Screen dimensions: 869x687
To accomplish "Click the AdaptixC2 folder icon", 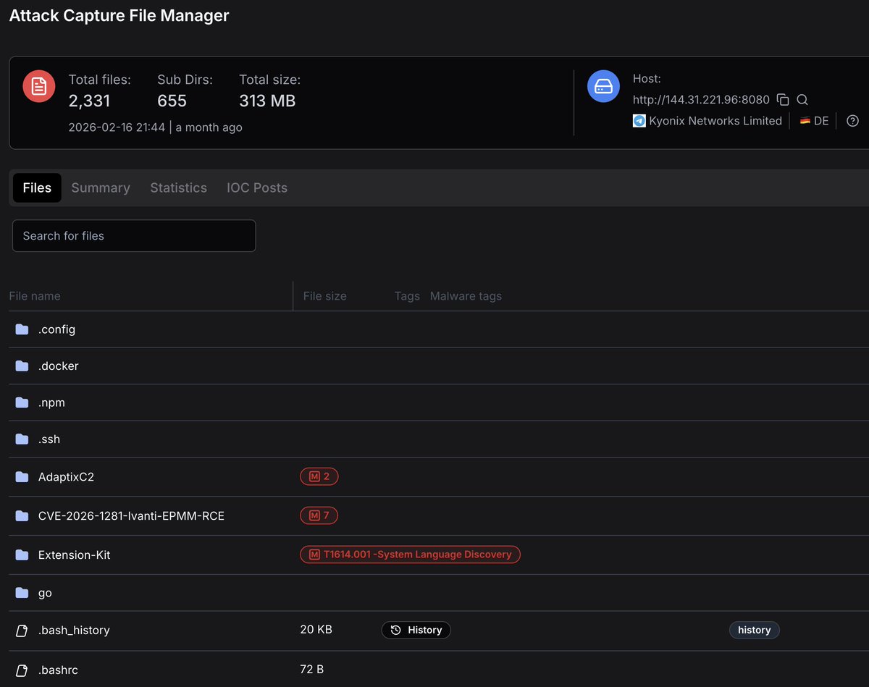I will pyautogui.click(x=22, y=477).
